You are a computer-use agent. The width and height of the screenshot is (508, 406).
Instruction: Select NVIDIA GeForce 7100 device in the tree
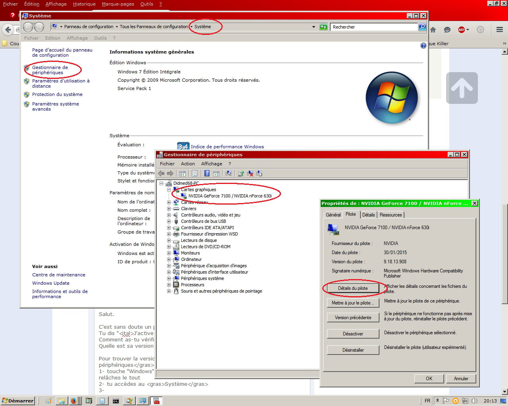(x=230, y=196)
